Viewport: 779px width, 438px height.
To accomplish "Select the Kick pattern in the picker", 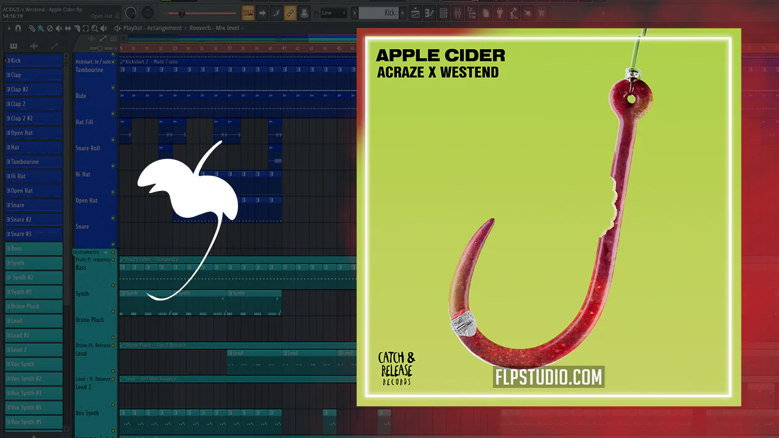I will point(34,61).
